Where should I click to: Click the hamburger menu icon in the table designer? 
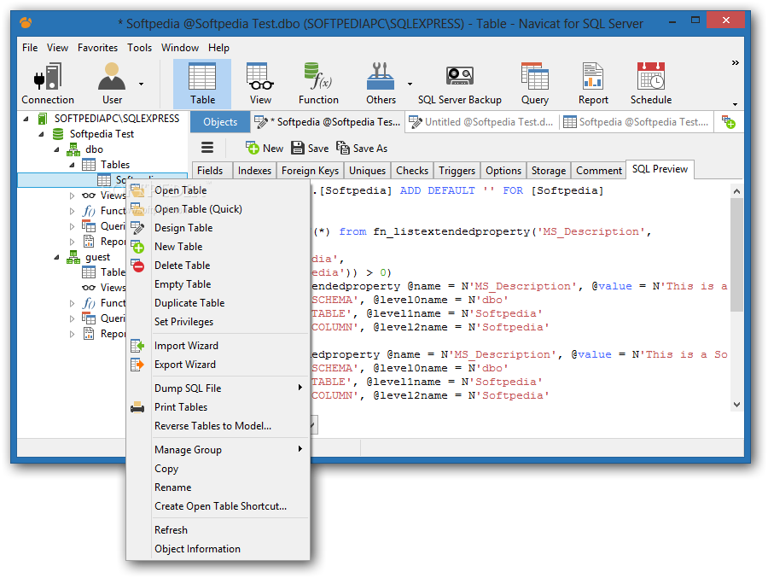[x=207, y=148]
